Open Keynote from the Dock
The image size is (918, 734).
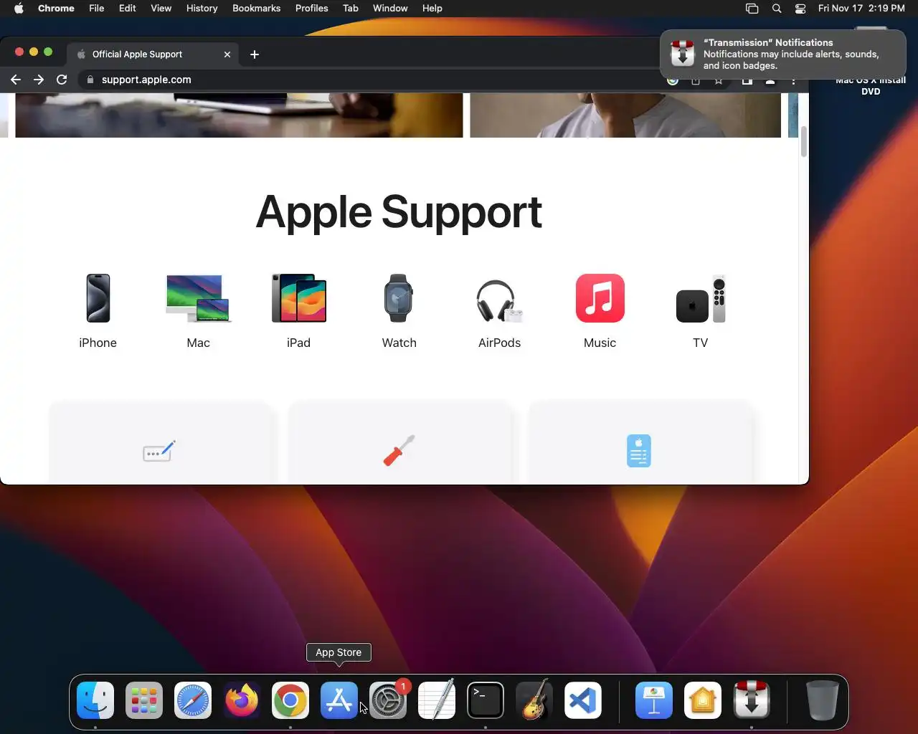(654, 700)
